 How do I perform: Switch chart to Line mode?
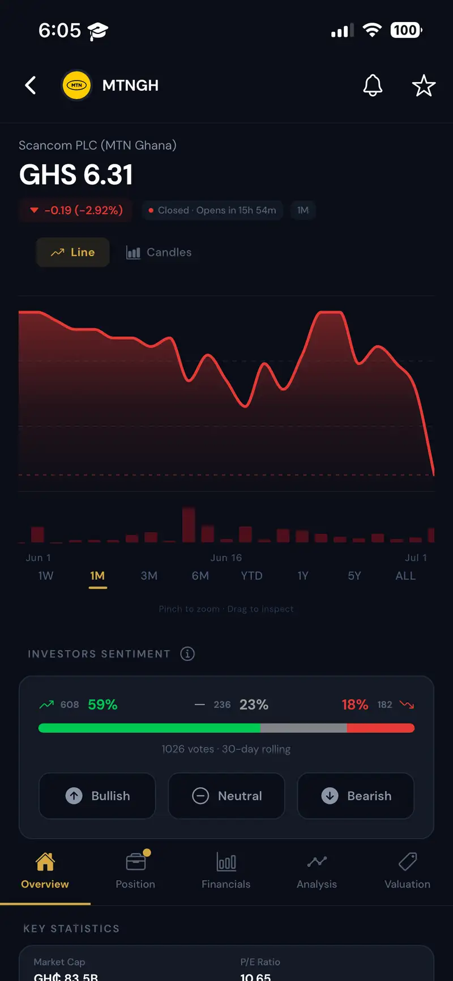pos(73,252)
